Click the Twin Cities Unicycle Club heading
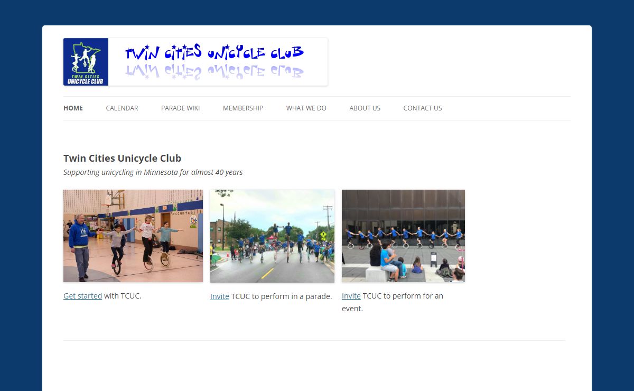This screenshot has height=391, width=634. click(122, 158)
